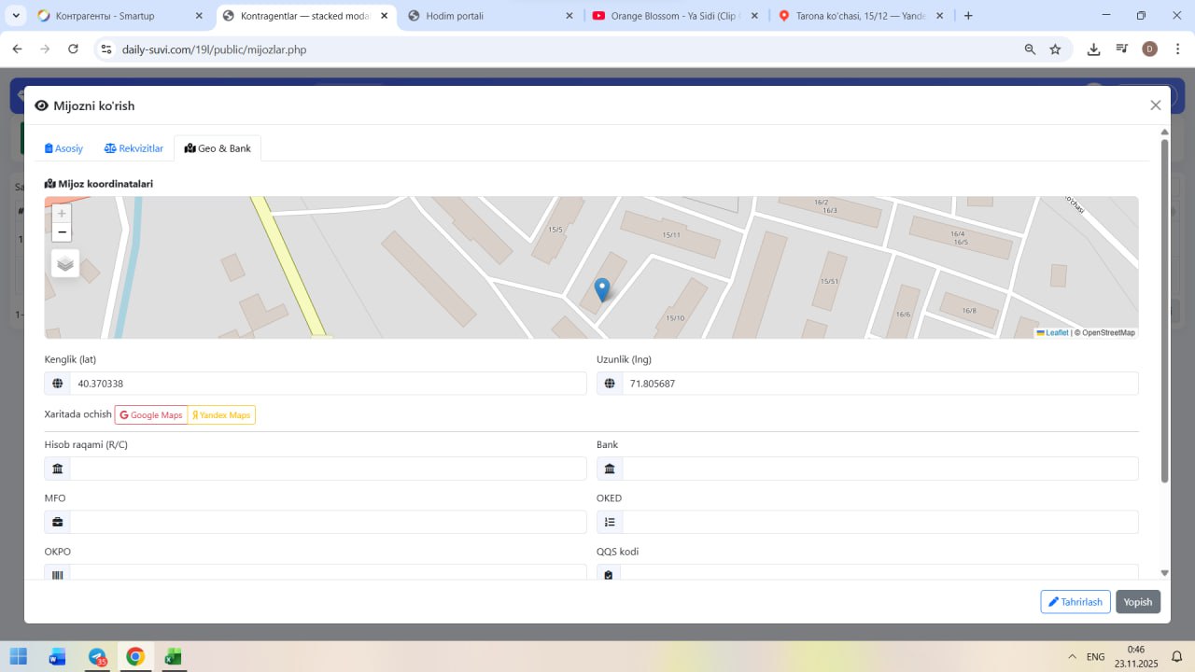Click the globe icon beside latitude field

click(x=58, y=384)
